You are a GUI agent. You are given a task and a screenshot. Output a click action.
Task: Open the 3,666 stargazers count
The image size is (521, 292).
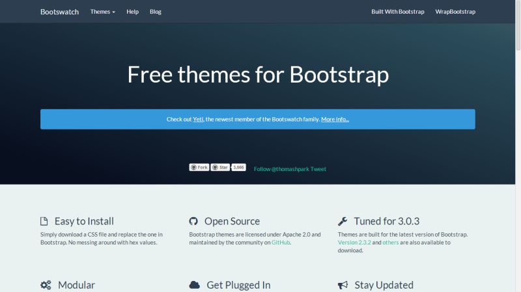pos(238,167)
